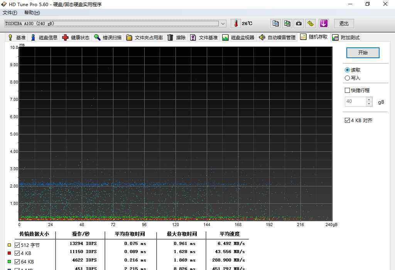The width and height of the screenshot is (395, 270).
Task: Click the 11150 IOPS value
Action: point(83,252)
